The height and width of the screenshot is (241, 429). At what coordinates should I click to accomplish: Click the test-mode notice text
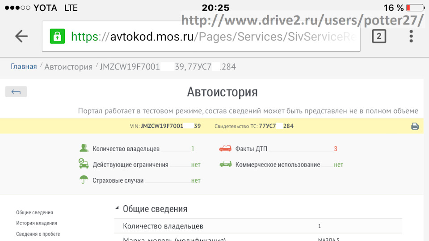click(x=248, y=111)
